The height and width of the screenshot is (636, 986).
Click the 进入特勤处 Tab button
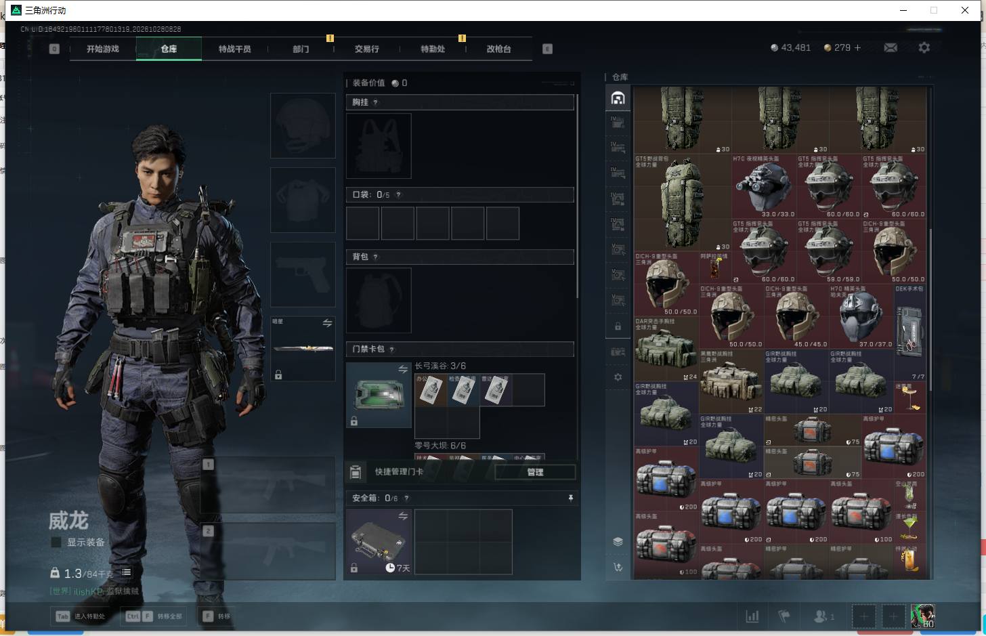81,616
